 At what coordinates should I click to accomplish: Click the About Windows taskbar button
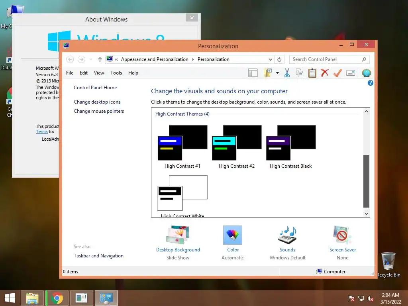click(81, 298)
